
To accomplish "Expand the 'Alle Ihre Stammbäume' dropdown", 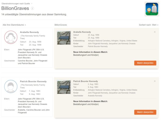I will coord(14,25).
